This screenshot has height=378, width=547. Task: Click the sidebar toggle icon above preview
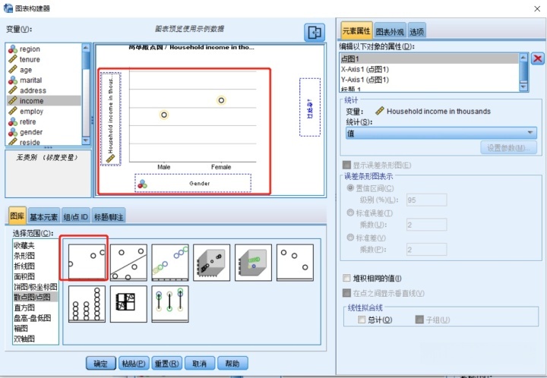[315, 33]
